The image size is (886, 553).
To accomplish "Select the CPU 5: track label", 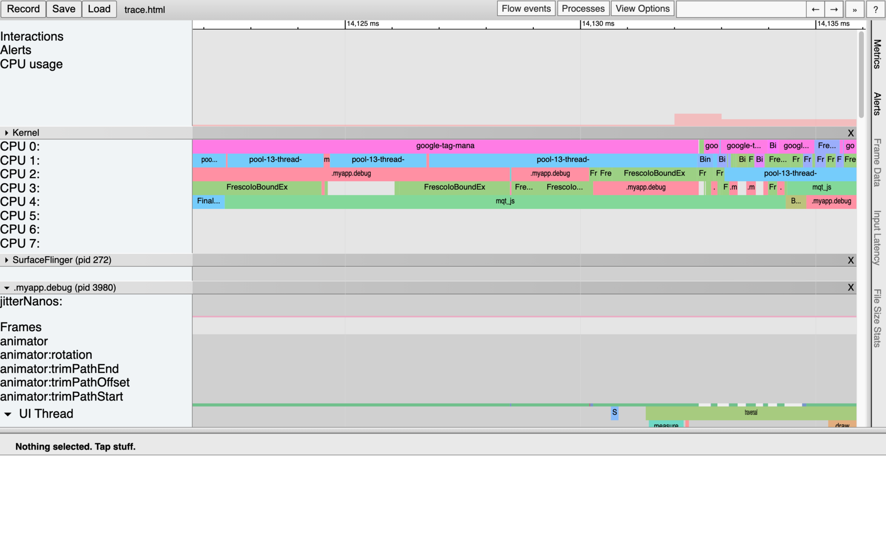I will pos(20,216).
